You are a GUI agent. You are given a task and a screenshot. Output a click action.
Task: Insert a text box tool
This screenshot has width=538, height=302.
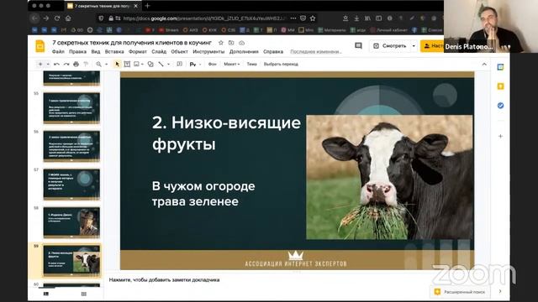(127, 64)
